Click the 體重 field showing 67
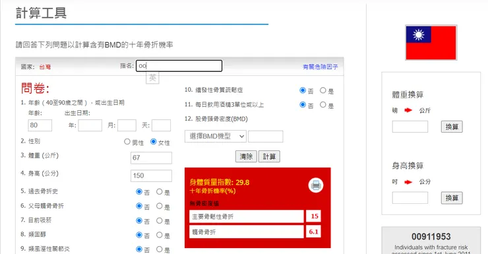This screenshot has width=488, height=254. 151,158
